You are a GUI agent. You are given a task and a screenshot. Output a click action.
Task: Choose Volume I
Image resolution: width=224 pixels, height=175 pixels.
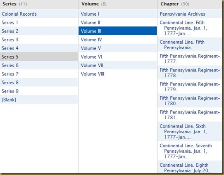(118, 14)
